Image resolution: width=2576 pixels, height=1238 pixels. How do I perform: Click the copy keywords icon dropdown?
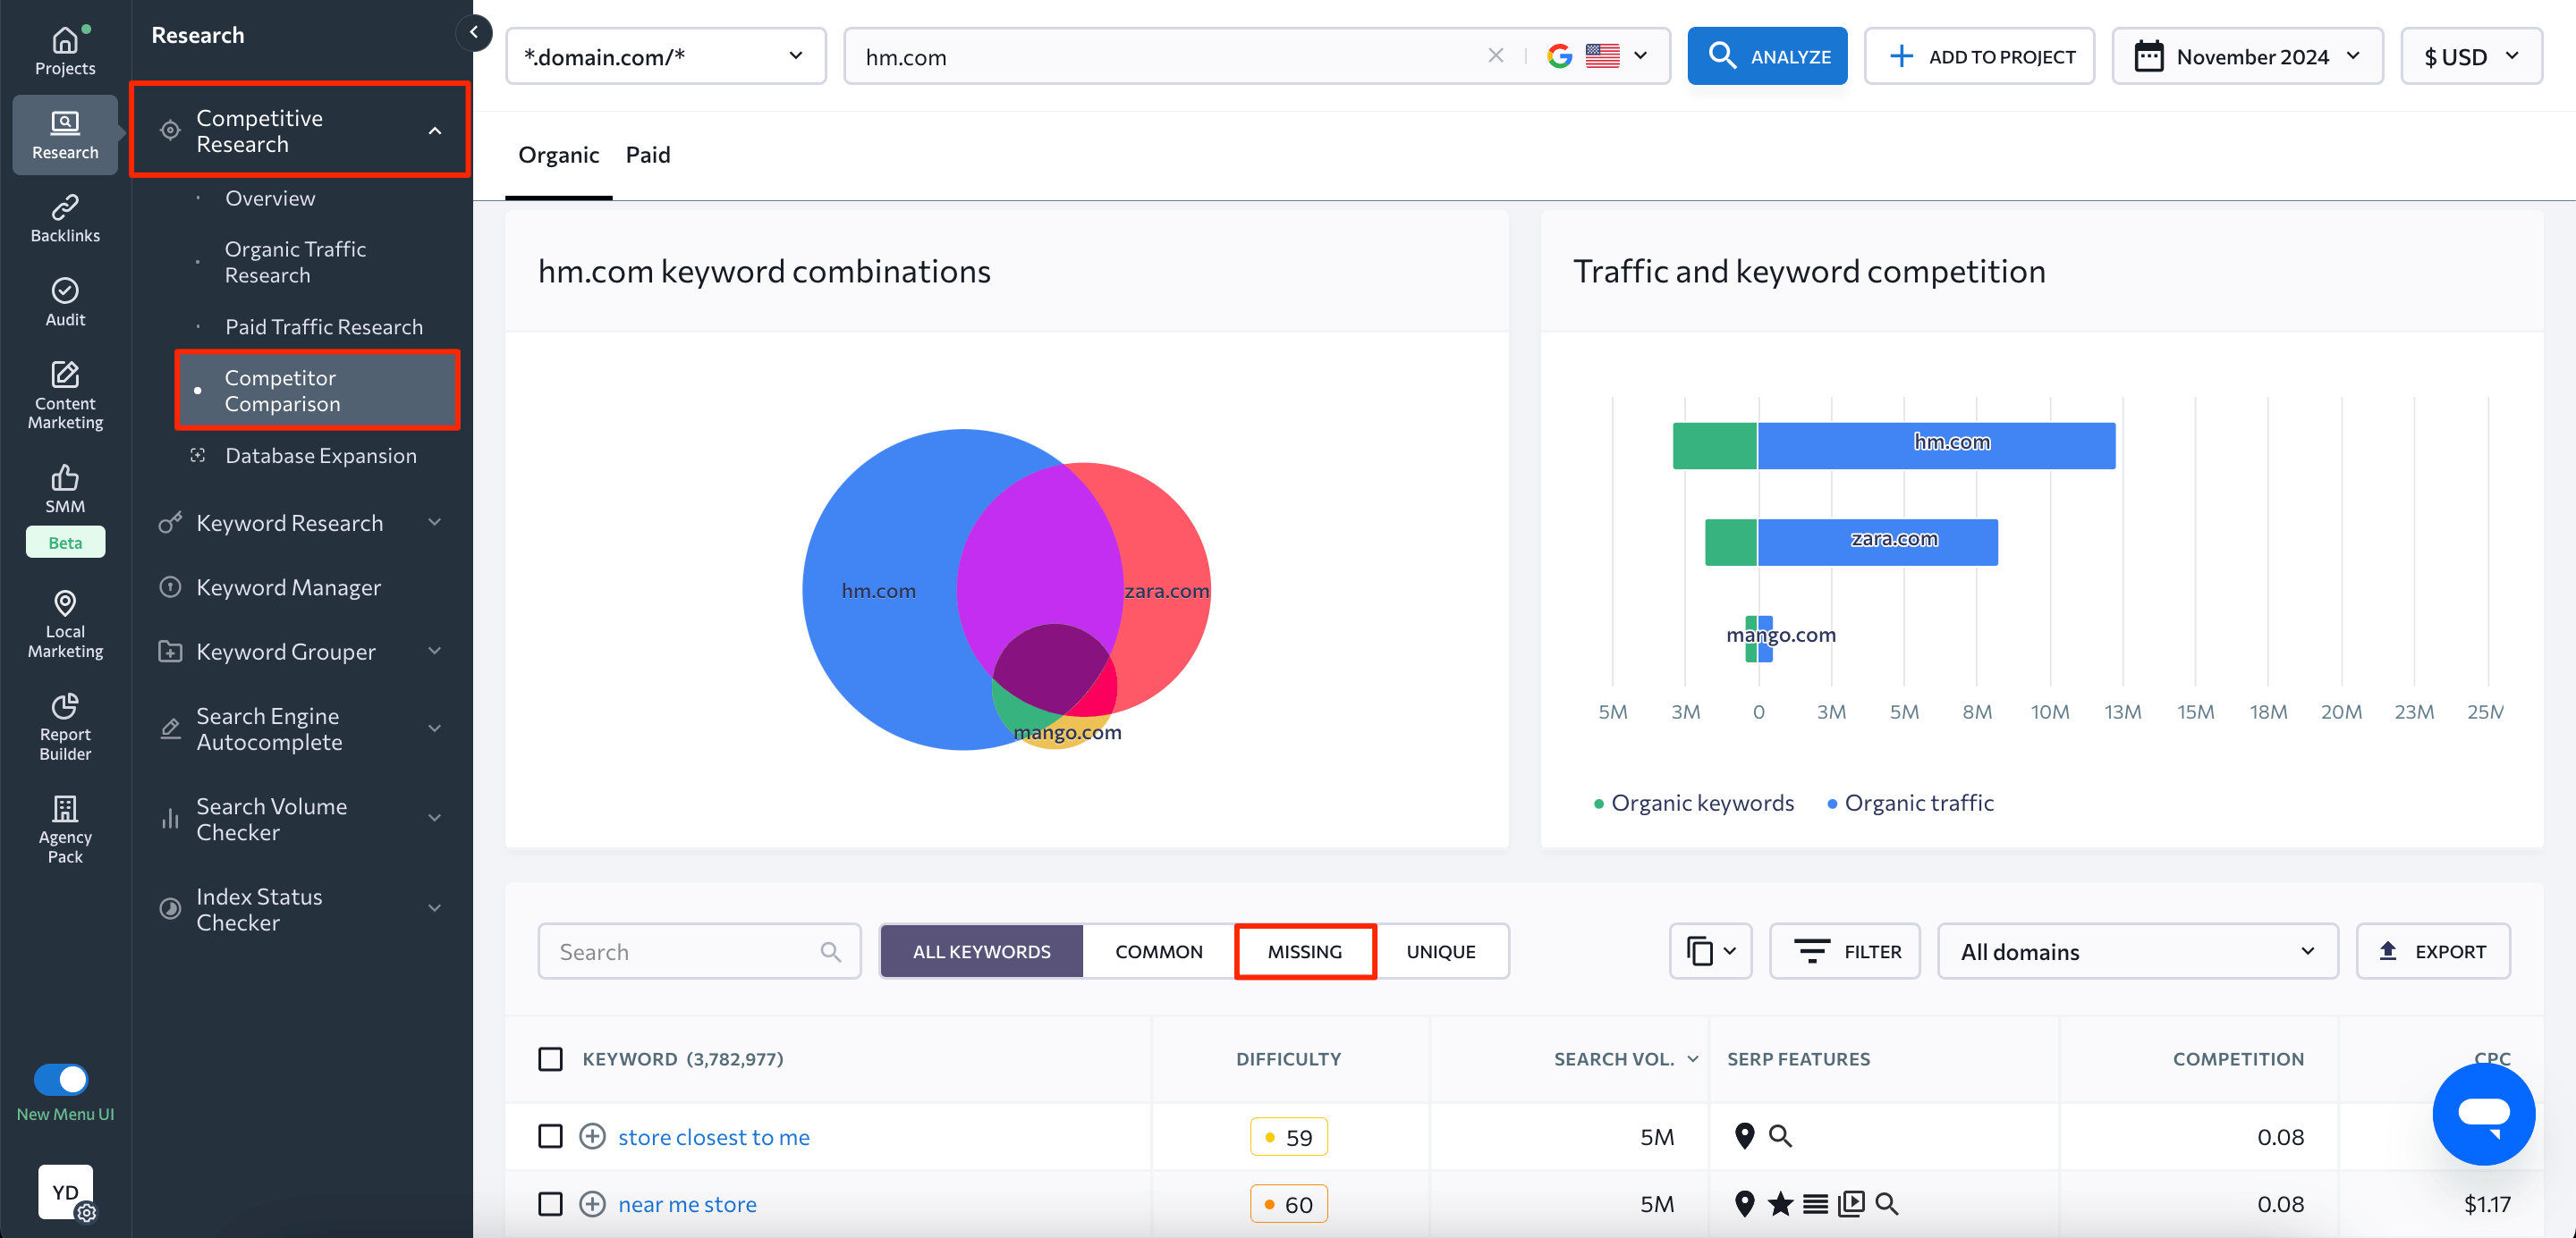click(1710, 951)
